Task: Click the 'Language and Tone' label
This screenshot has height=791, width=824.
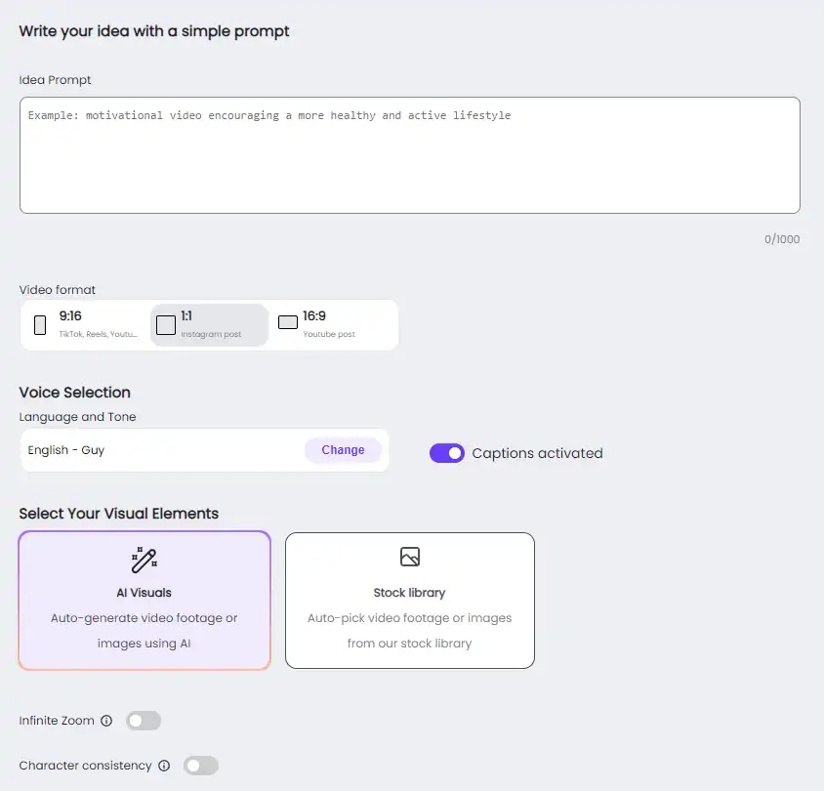Action: [78, 417]
